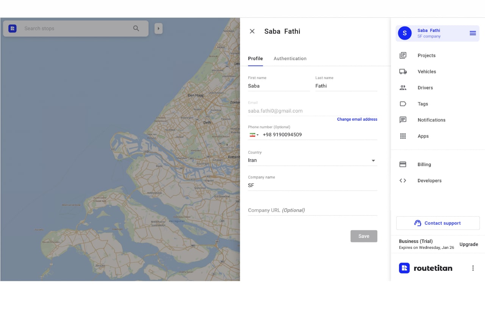Screen dimensions: 485x309
Task: Click the Projects icon in sidebar
Action: (403, 56)
